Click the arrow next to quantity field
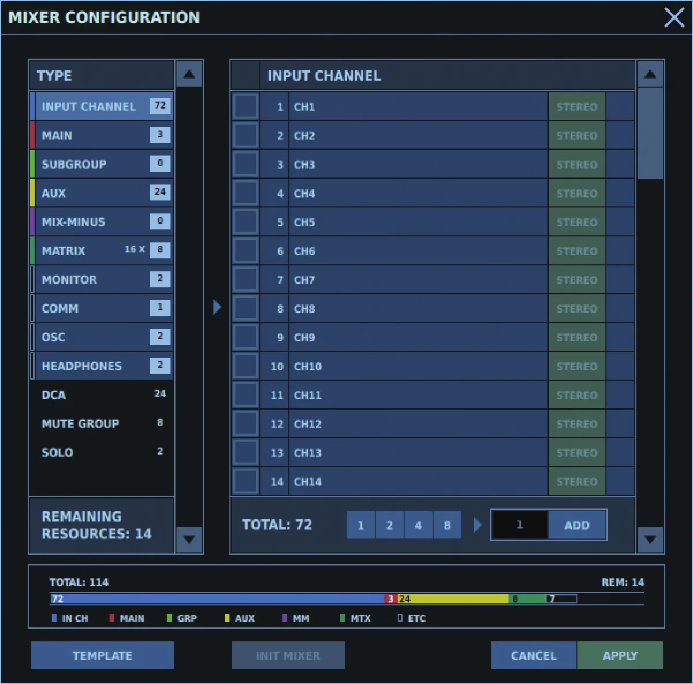Screen dimensions: 693x684 pyautogui.click(x=478, y=525)
